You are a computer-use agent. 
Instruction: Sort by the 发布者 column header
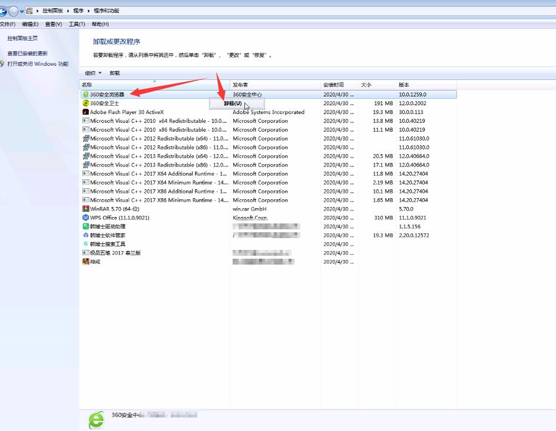click(x=275, y=85)
